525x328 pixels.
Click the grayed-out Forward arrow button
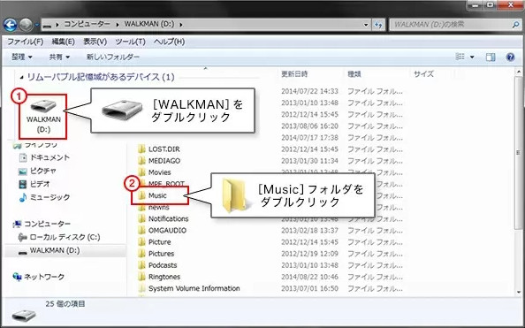(26, 25)
